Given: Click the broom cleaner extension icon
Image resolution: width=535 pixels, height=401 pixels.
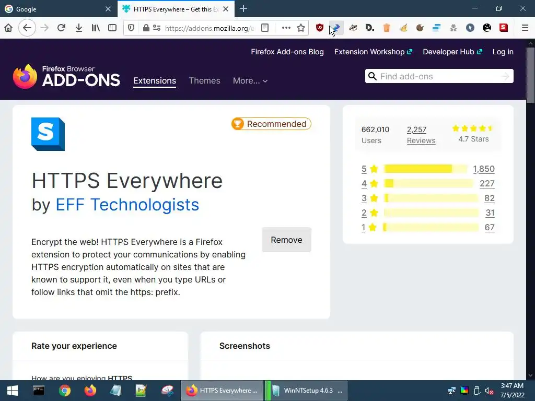Looking at the screenshot, I should [x=403, y=28].
